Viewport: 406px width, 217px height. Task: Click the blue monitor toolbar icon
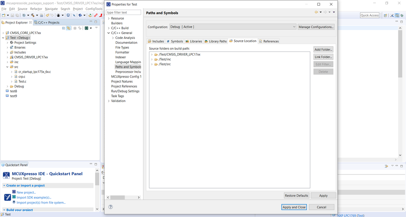click(x=68, y=15)
